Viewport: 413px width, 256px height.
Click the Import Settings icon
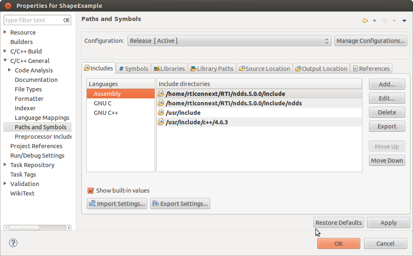pos(91,203)
